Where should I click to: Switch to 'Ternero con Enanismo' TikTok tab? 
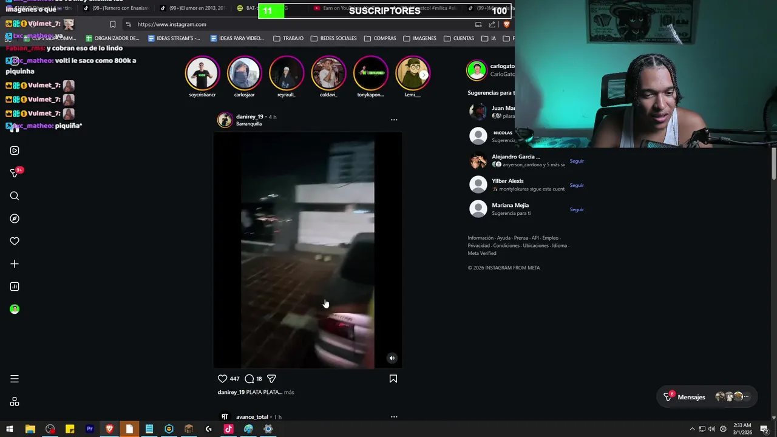click(x=115, y=8)
